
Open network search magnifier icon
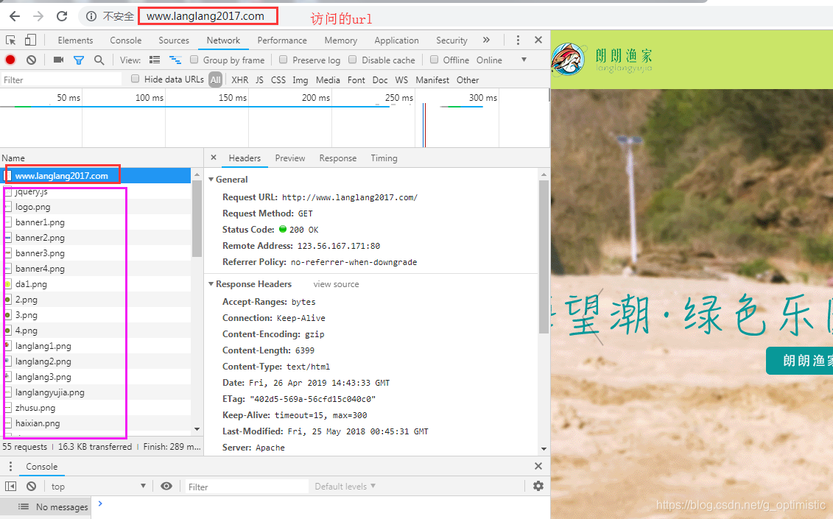pyautogui.click(x=99, y=60)
